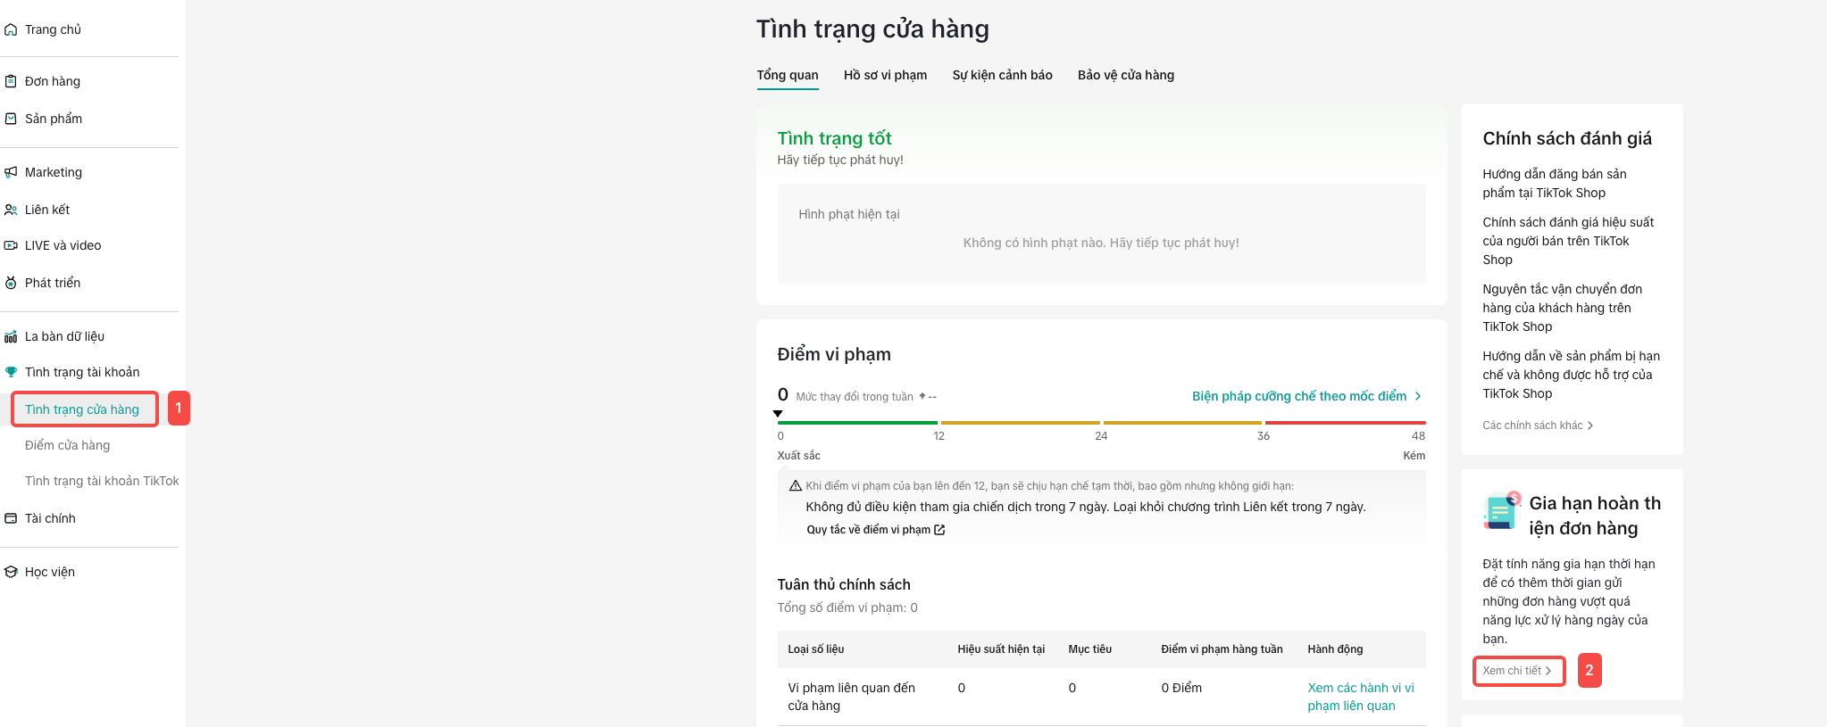1827x727 pixels.
Task: Expand Các chính sách khác link
Action: tap(1538, 425)
